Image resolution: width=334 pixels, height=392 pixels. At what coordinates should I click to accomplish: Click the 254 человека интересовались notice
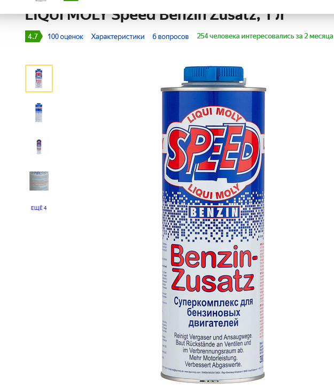(265, 36)
